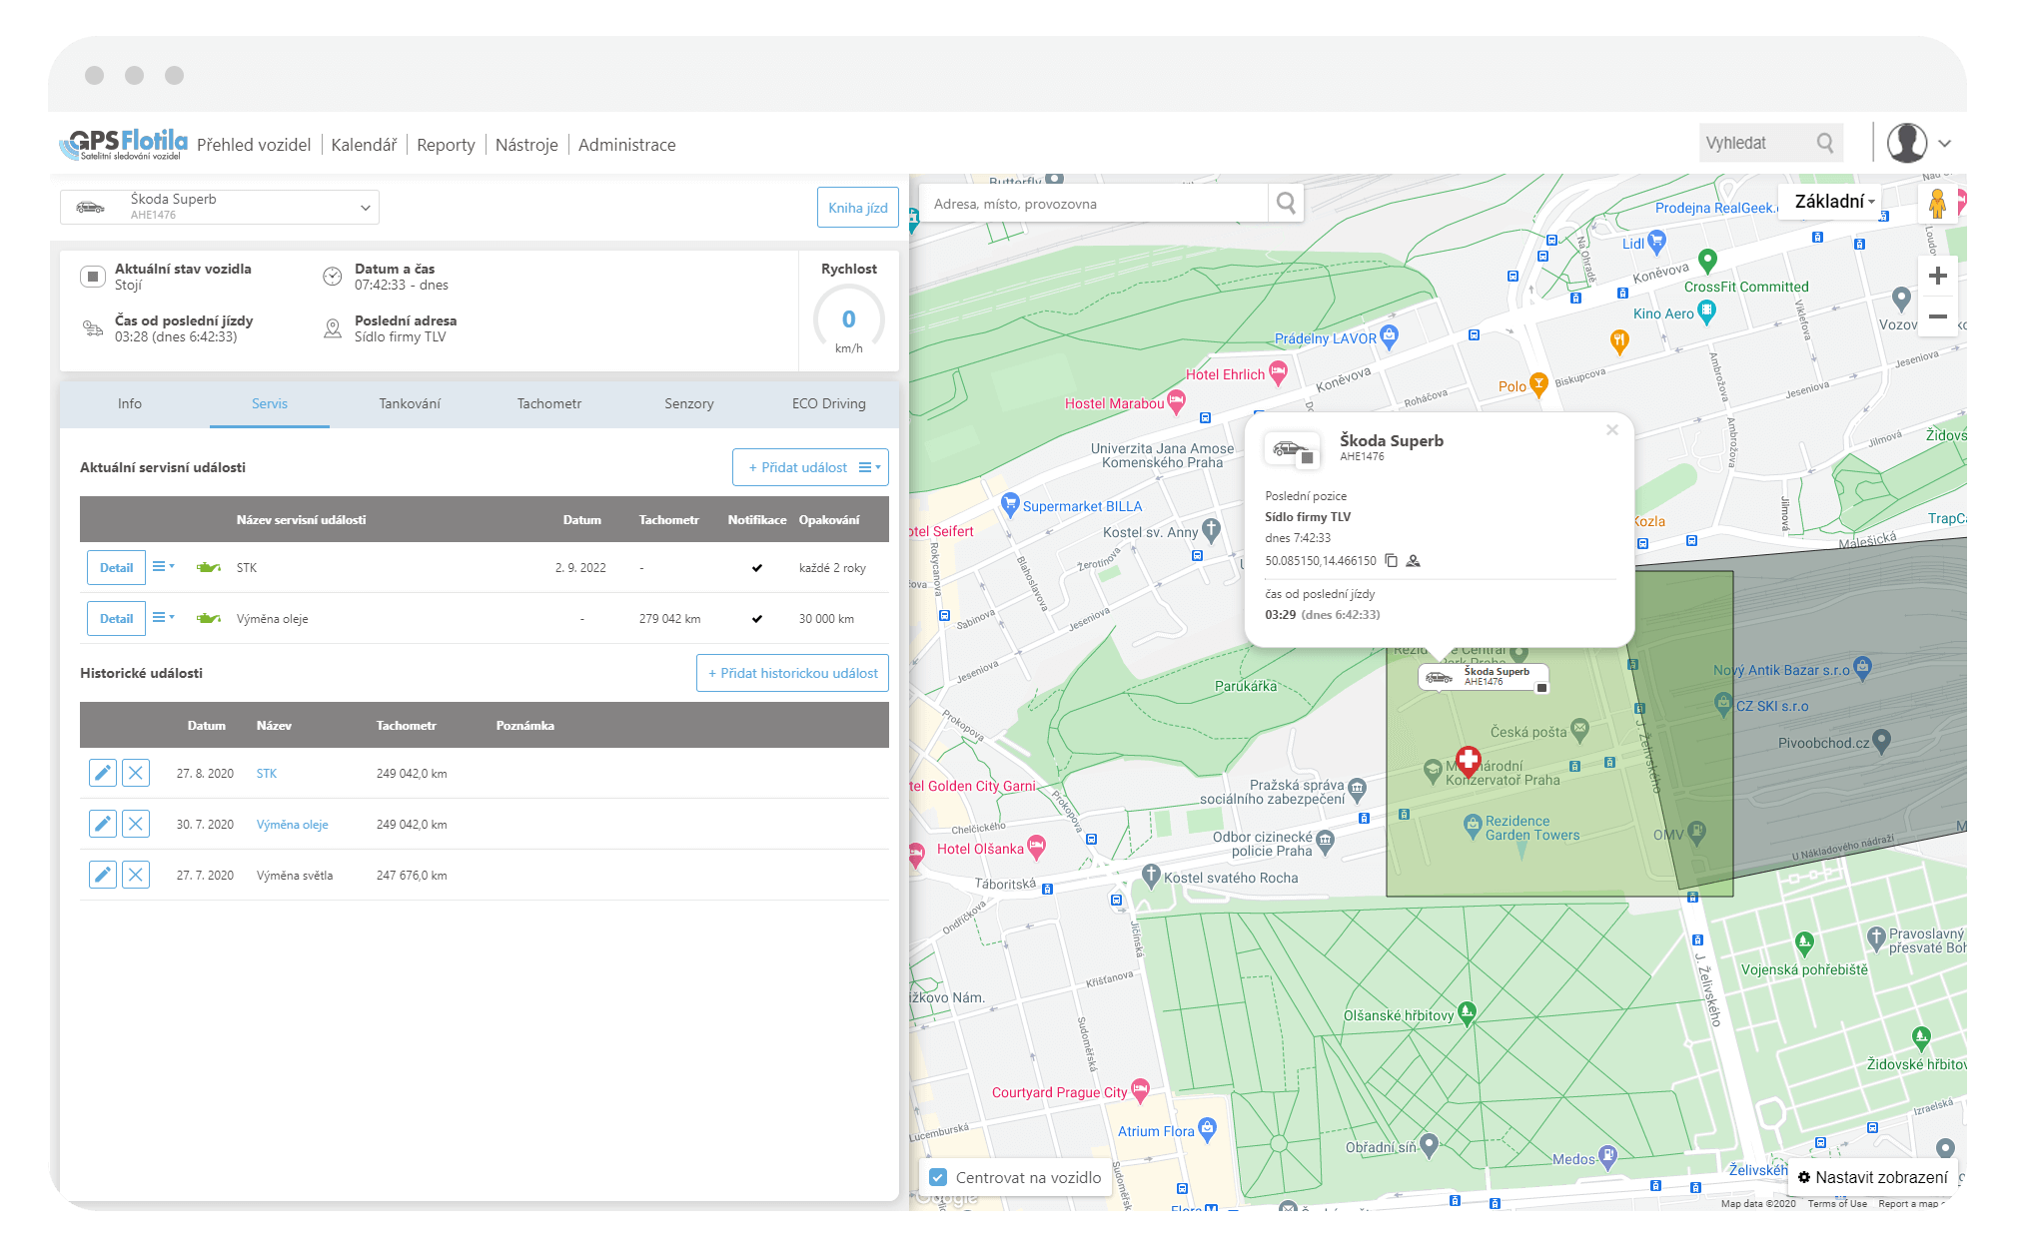
Task: Toggle Centrovat na vozidlo checkbox
Action: tap(938, 1177)
